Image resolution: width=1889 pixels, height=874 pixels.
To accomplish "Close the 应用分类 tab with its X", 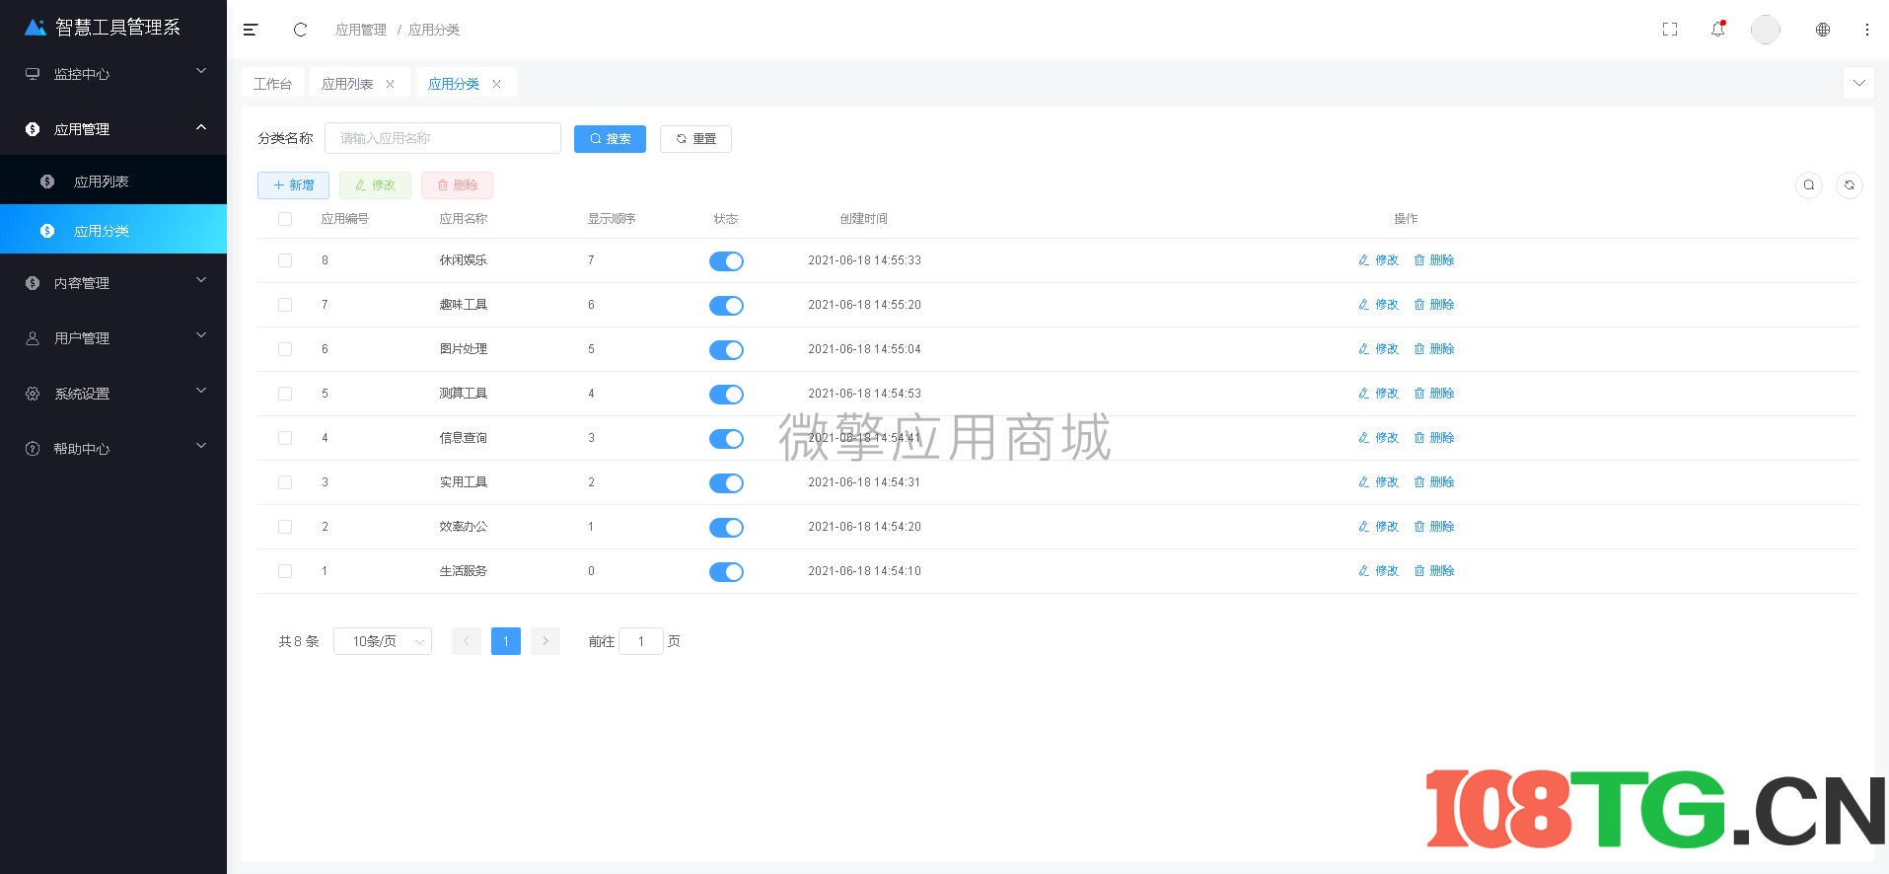I will pyautogui.click(x=497, y=84).
